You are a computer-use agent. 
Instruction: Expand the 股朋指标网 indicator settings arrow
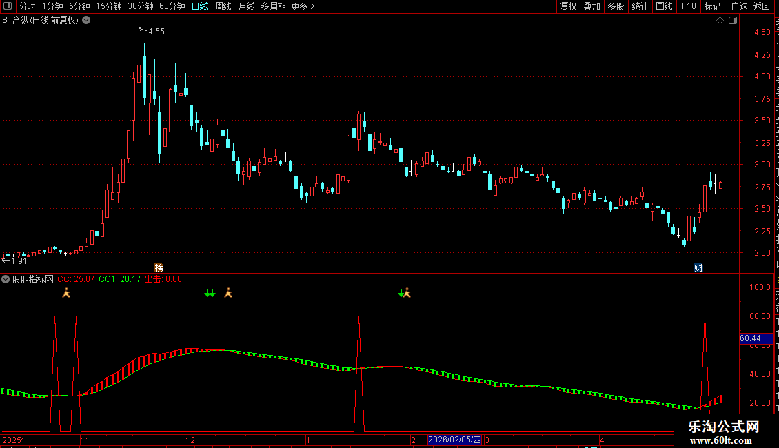point(6,279)
